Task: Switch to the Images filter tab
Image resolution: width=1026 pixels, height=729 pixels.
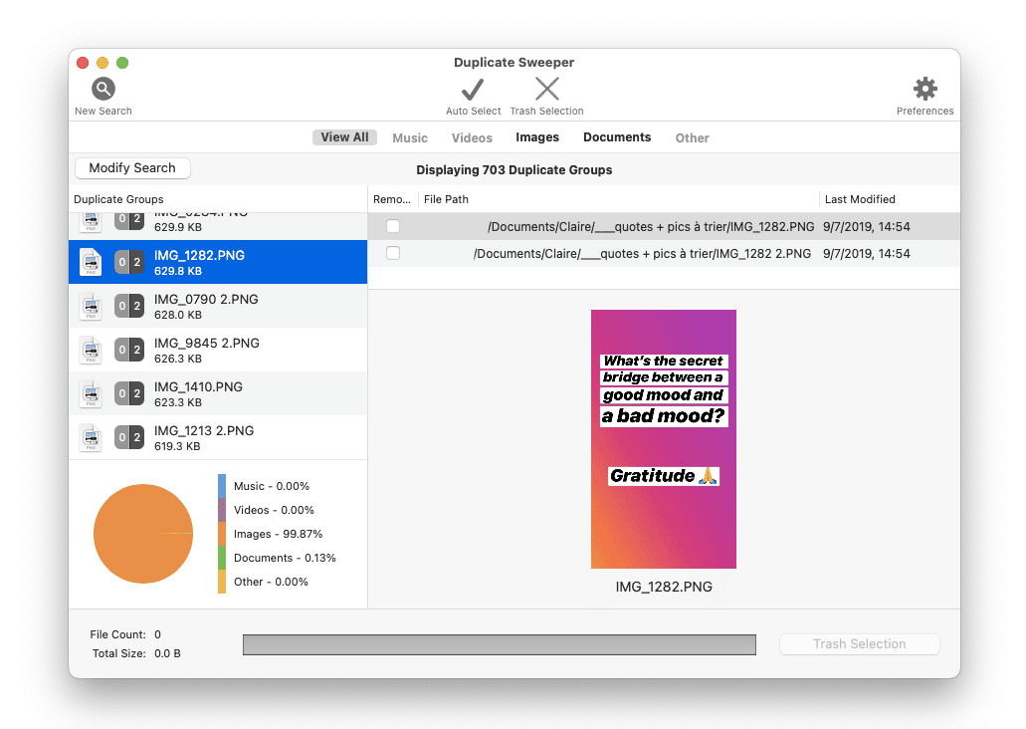Action: tap(536, 137)
